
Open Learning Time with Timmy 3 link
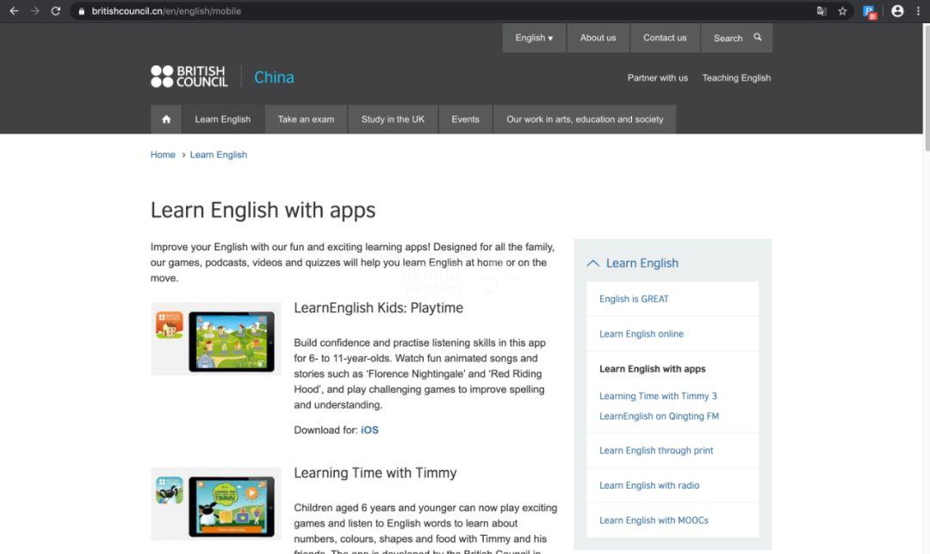tap(658, 396)
